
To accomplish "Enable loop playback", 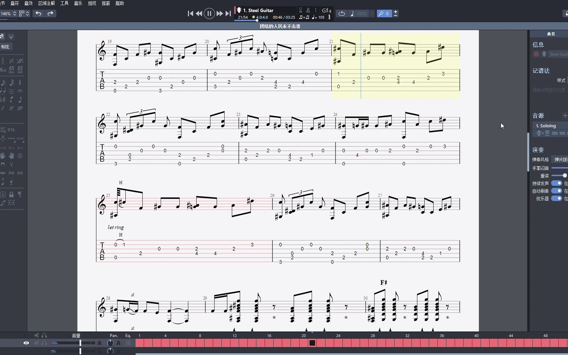I will point(342,13).
